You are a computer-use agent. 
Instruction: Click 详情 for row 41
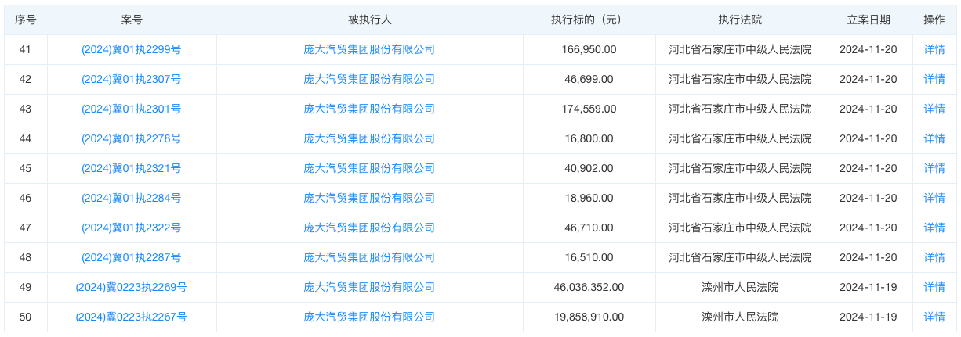click(934, 49)
